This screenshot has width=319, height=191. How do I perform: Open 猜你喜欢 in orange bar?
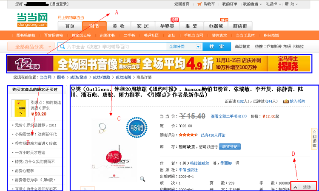coord(219,36)
